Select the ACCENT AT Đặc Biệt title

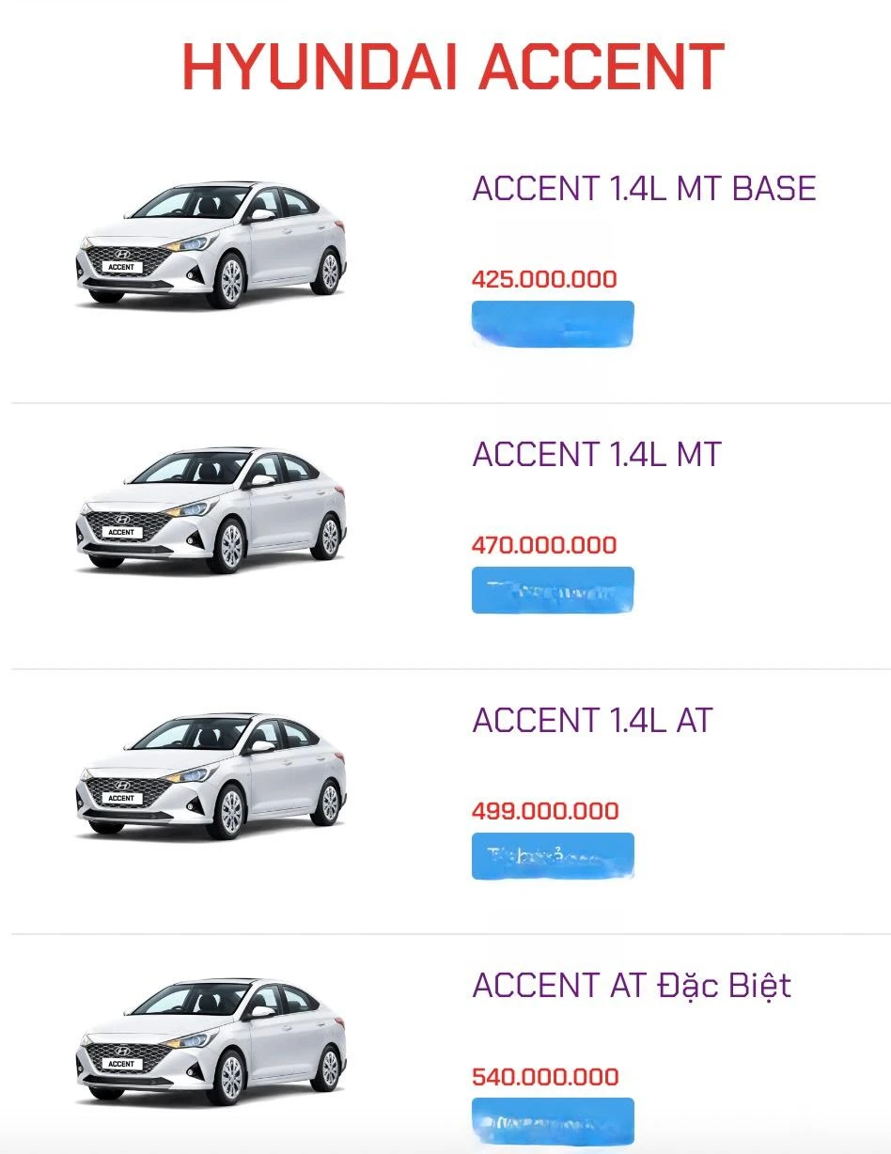633,986
